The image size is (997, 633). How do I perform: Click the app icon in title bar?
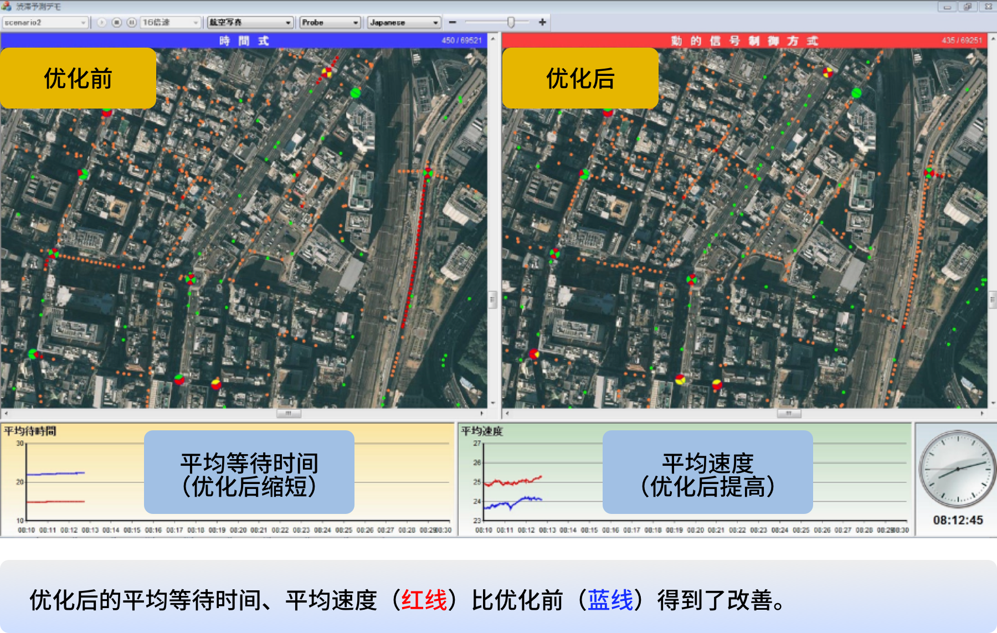coord(7,6)
